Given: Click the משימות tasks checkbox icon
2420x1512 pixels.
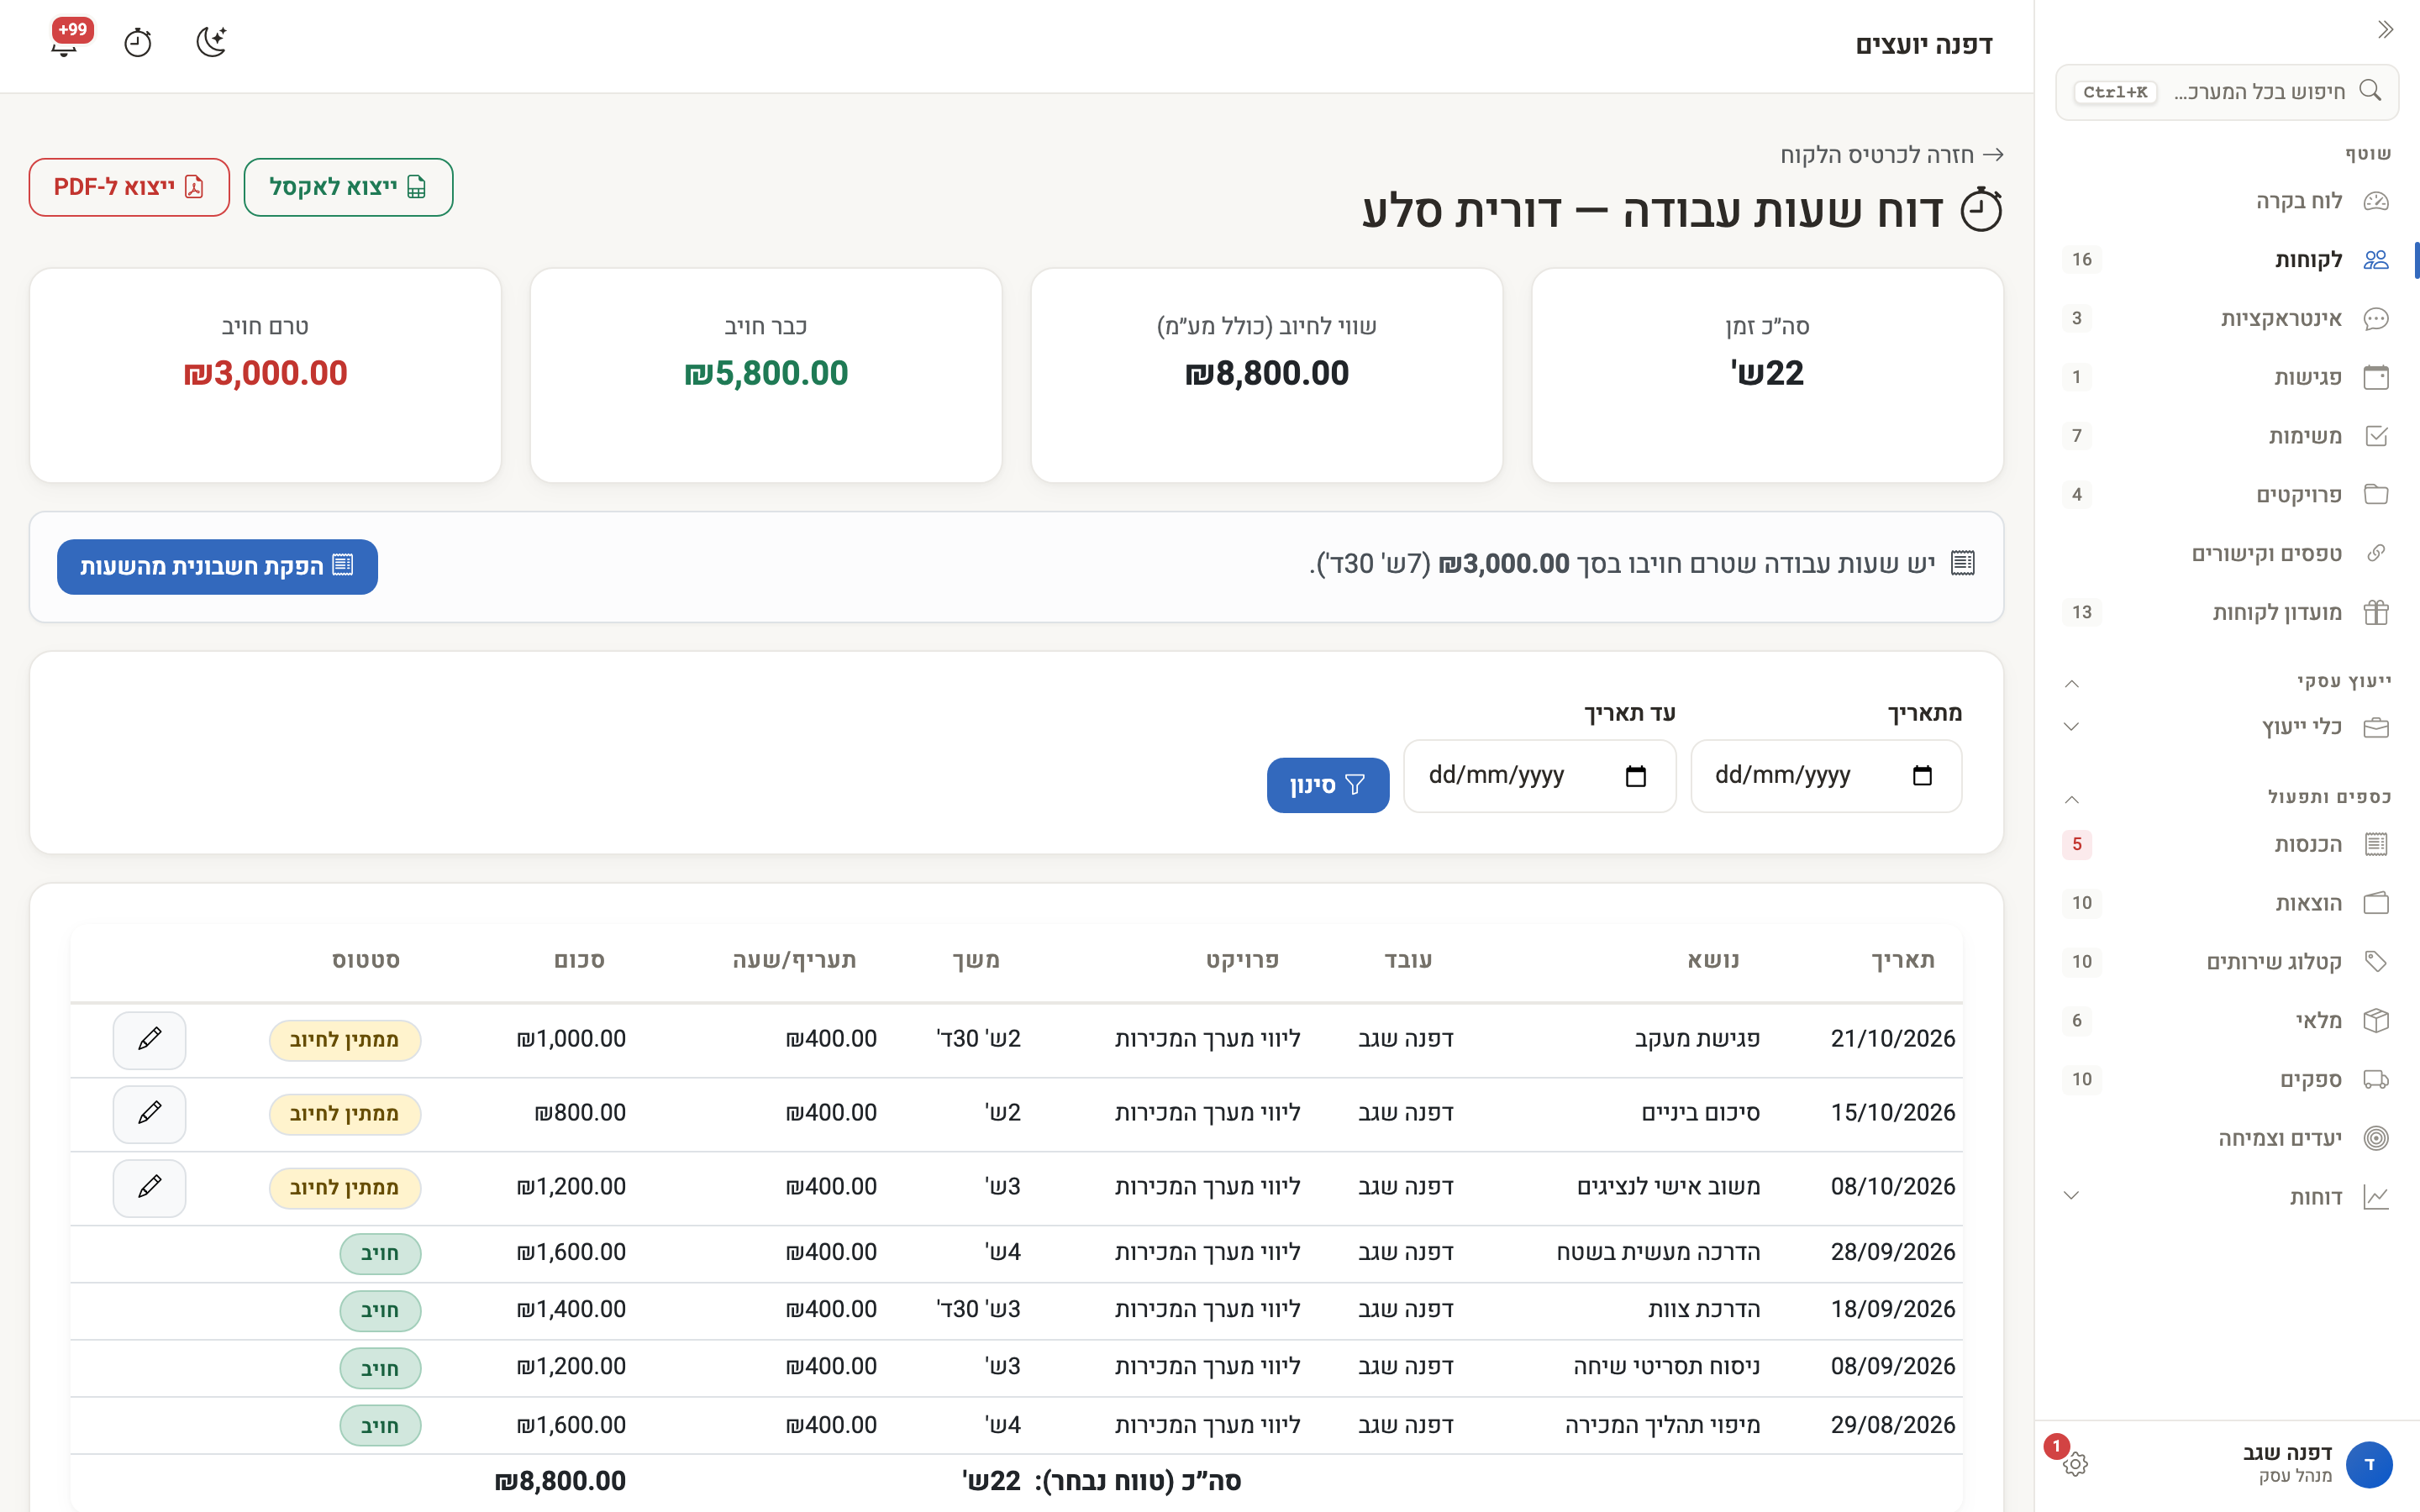Looking at the screenshot, I should [x=2376, y=436].
